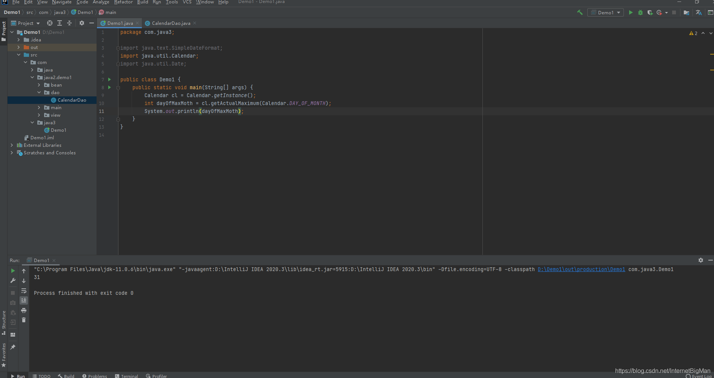Open Run panel settings gear
The height and width of the screenshot is (378, 714).
[x=701, y=260]
